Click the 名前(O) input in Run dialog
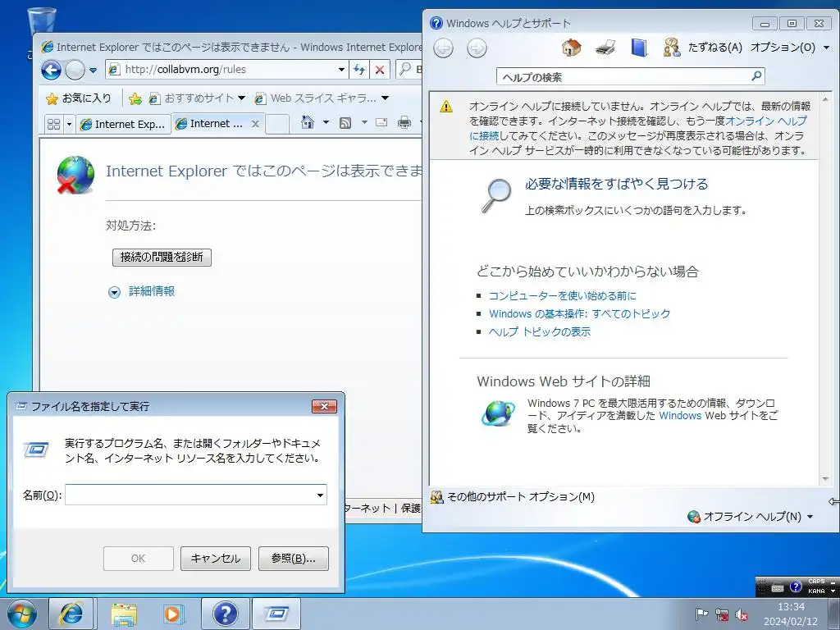 pyautogui.click(x=189, y=495)
